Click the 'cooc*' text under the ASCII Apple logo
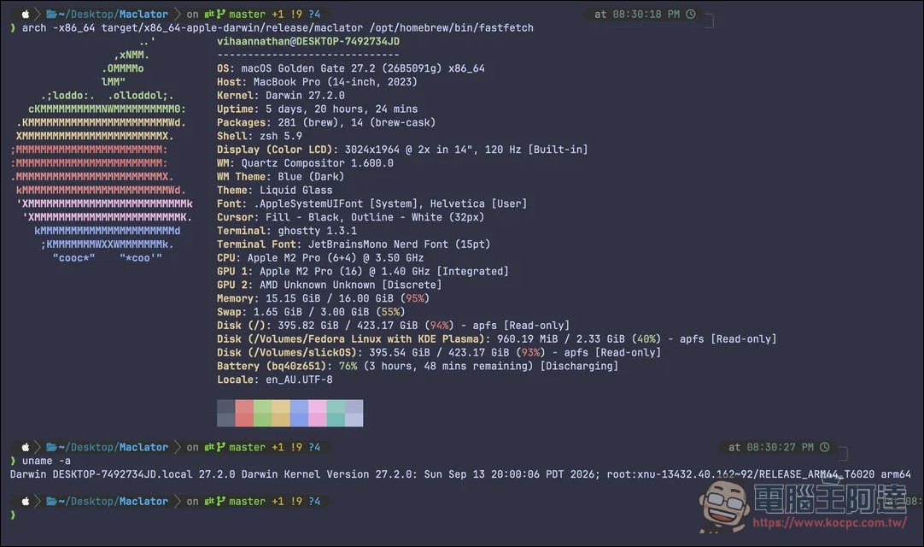Image resolution: width=924 pixels, height=547 pixels. click(x=73, y=258)
